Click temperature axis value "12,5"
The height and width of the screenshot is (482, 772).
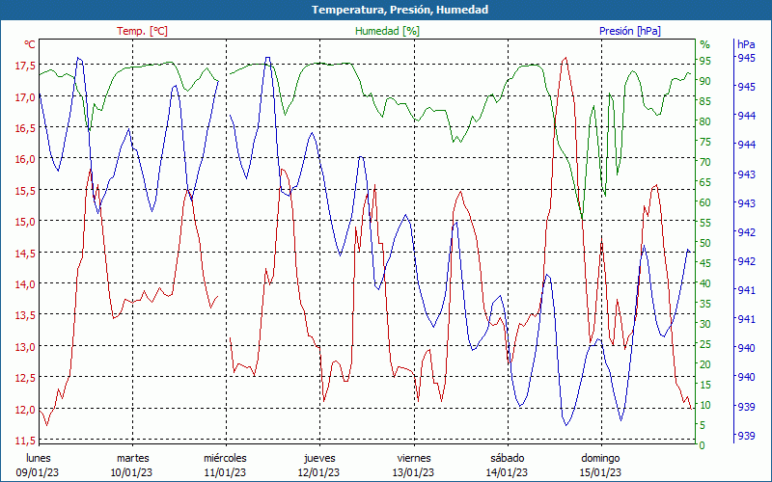coord(25,378)
